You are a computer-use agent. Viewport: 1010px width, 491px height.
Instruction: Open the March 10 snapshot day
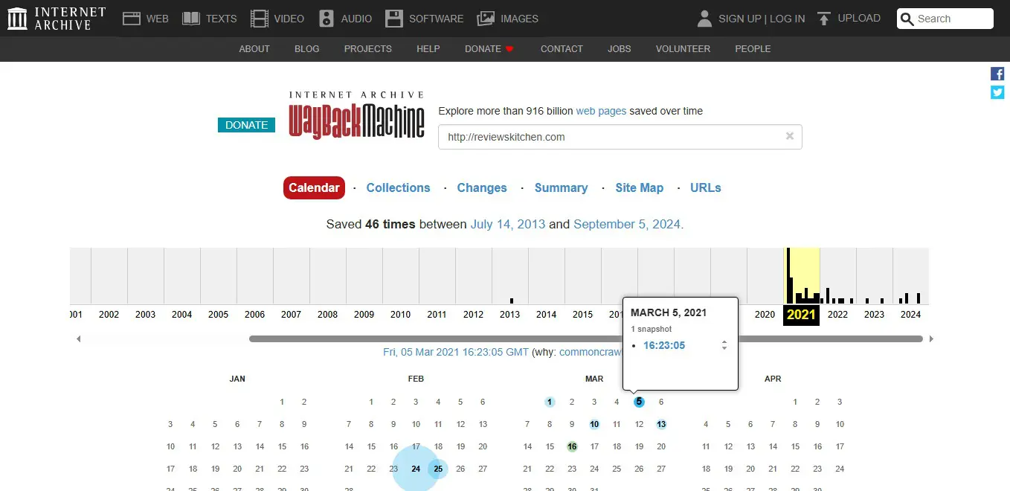(594, 425)
